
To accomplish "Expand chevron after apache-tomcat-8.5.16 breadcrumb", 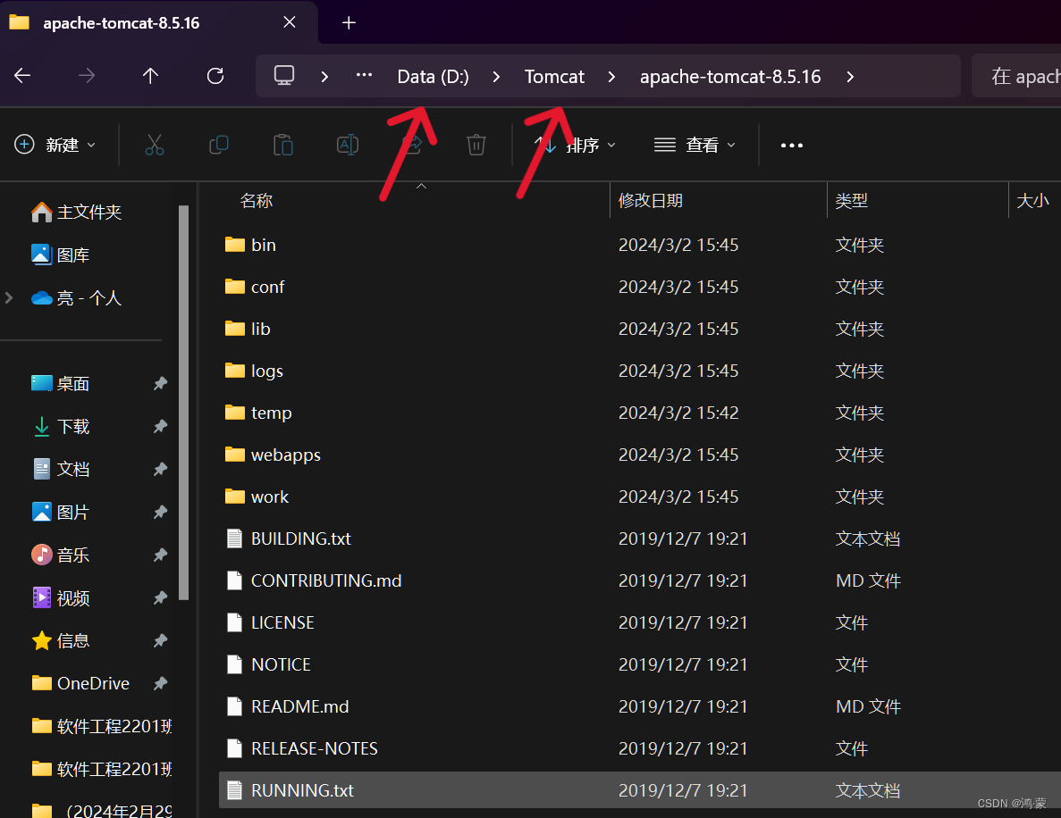I will click(851, 77).
